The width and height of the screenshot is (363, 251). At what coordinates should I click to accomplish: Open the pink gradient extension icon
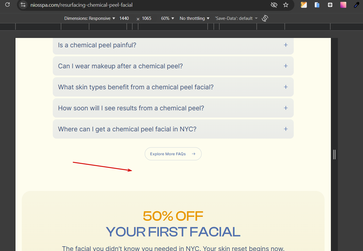coord(343,5)
